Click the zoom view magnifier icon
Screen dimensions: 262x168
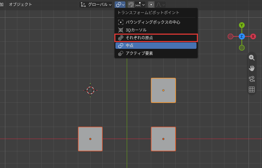coord(252,58)
